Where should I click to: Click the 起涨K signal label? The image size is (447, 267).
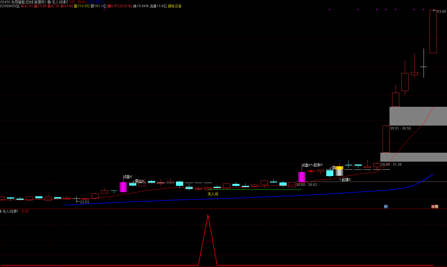(318, 165)
